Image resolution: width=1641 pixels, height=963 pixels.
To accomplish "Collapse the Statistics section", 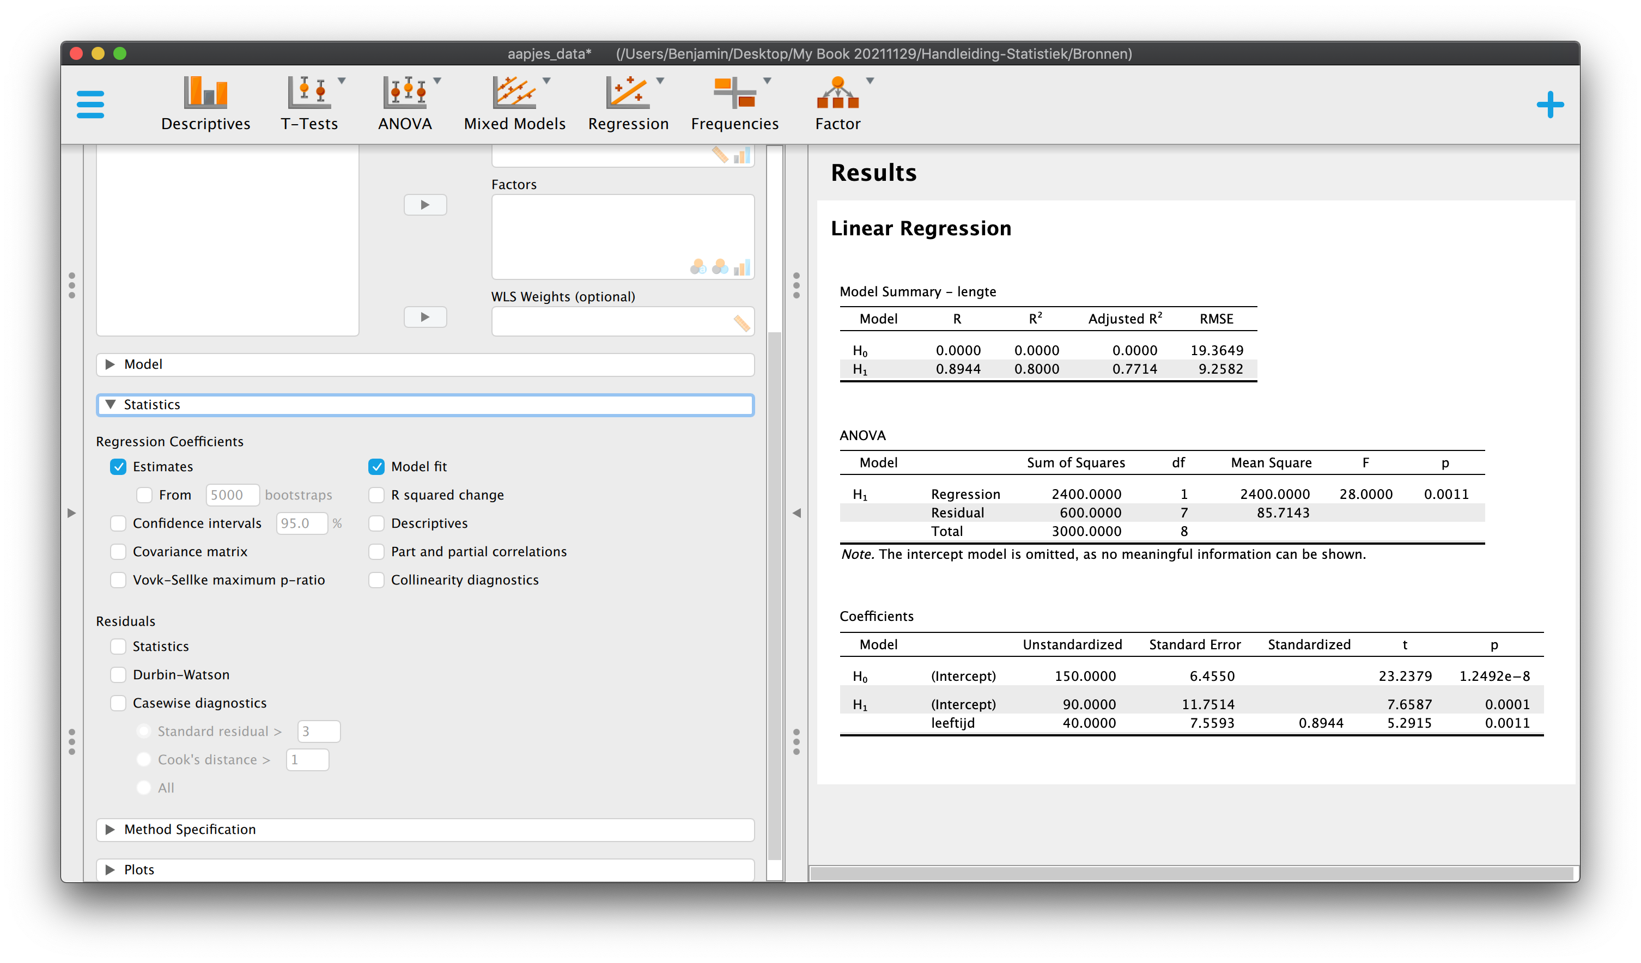I will [x=425, y=405].
